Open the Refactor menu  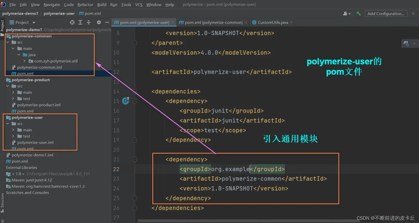pyautogui.click(x=85, y=4)
